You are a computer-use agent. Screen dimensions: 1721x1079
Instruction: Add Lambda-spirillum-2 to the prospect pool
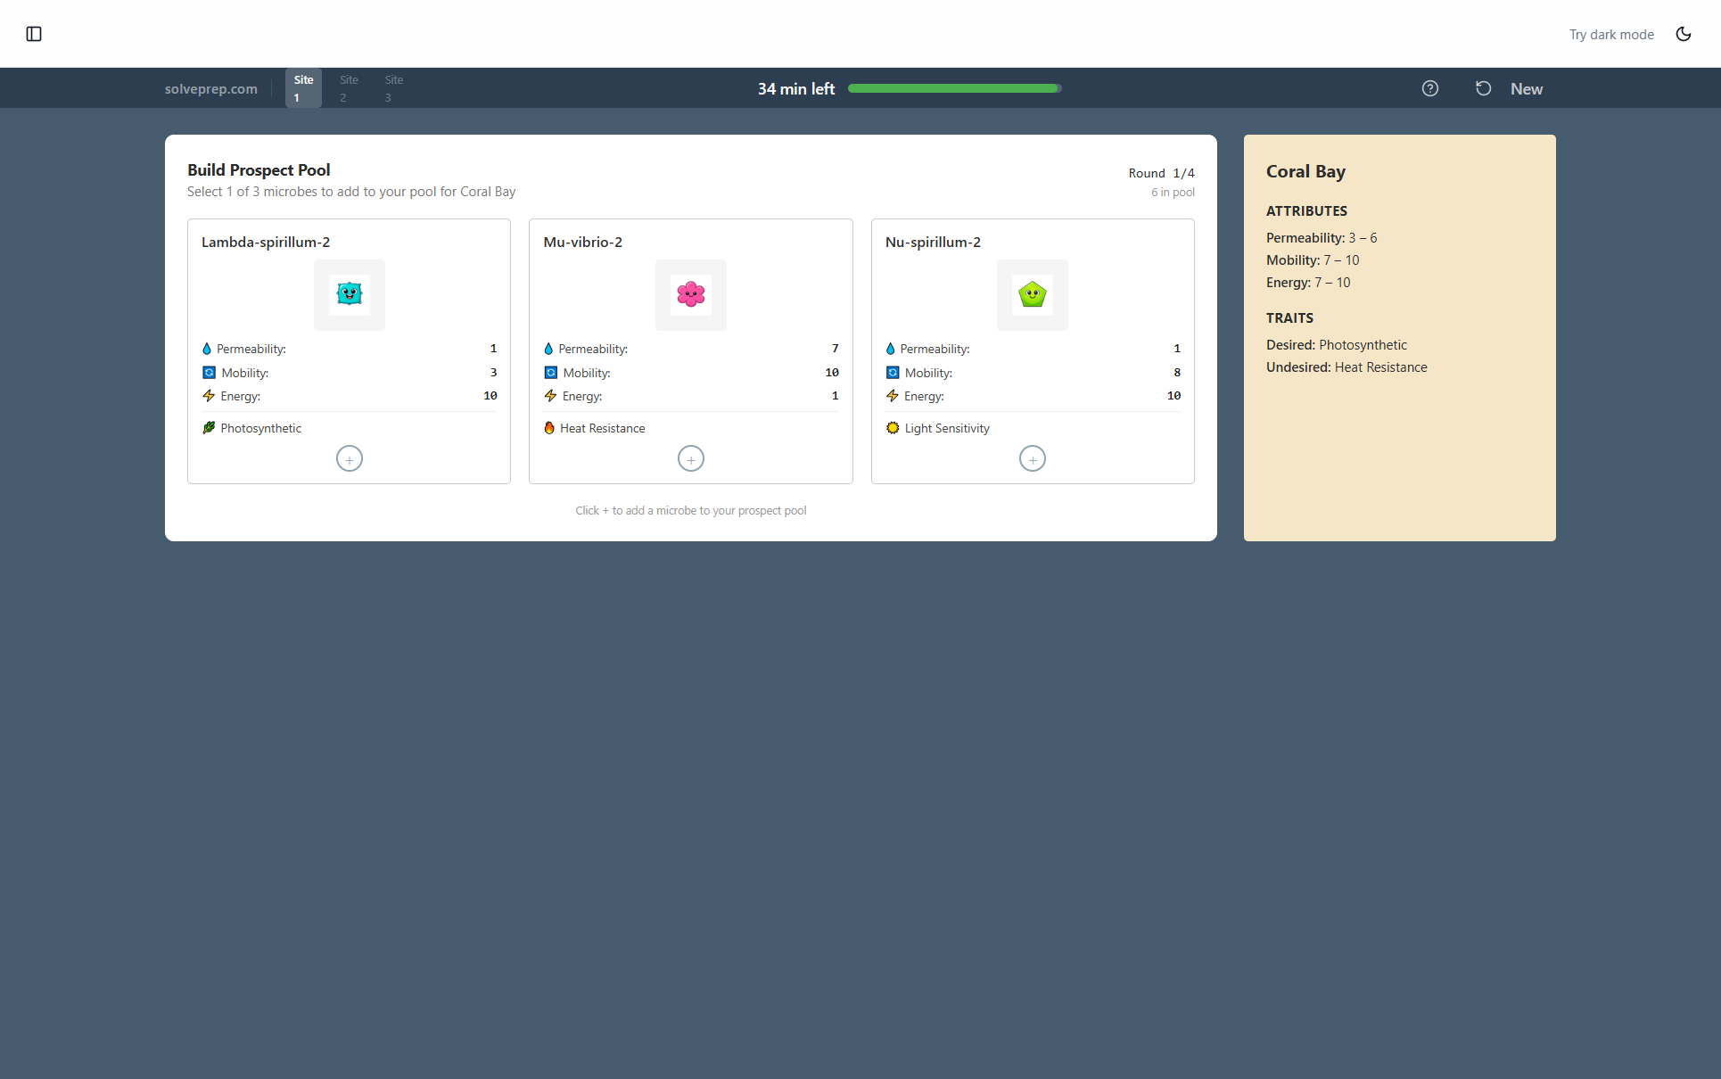coord(349,458)
